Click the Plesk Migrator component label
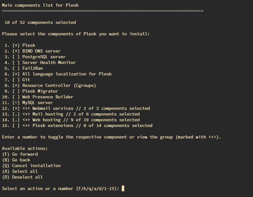This screenshot has width=253, height=197. (40, 91)
